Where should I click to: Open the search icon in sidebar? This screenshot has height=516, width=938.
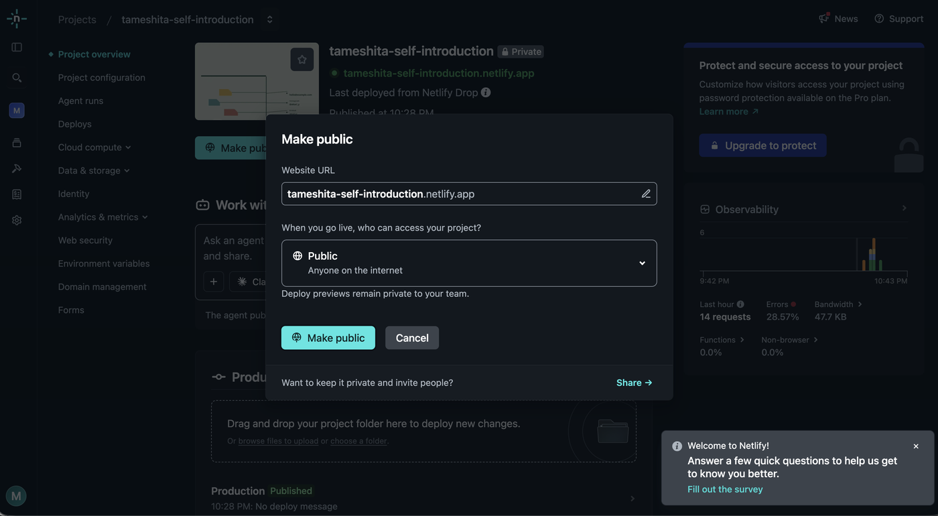[x=17, y=78]
